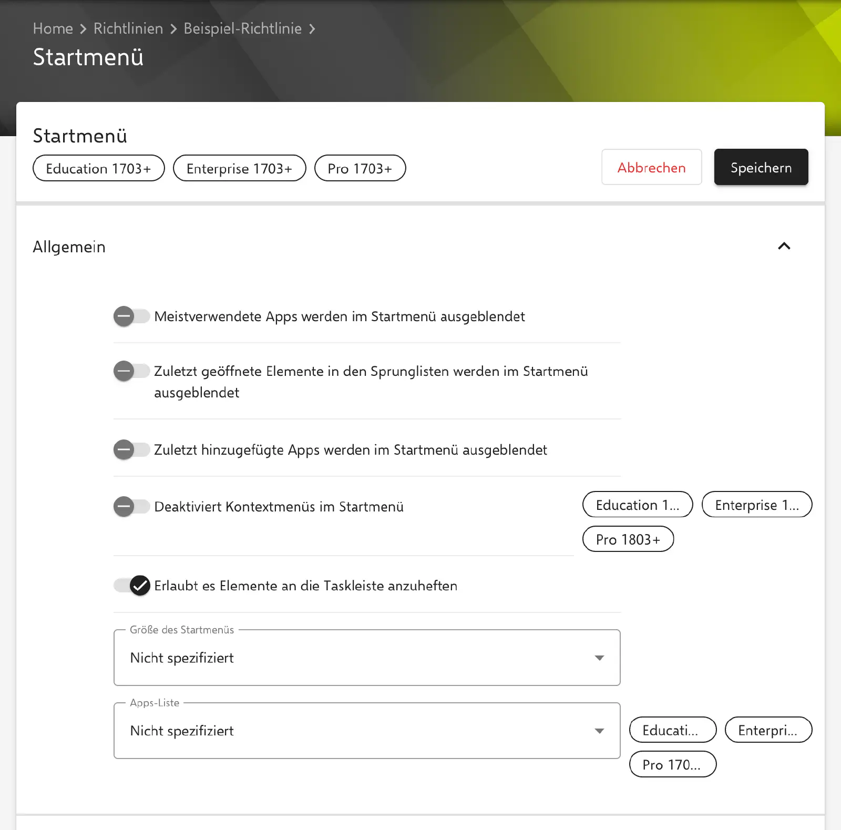Click the Educati... tag beside Apps-Liste

coord(673,730)
